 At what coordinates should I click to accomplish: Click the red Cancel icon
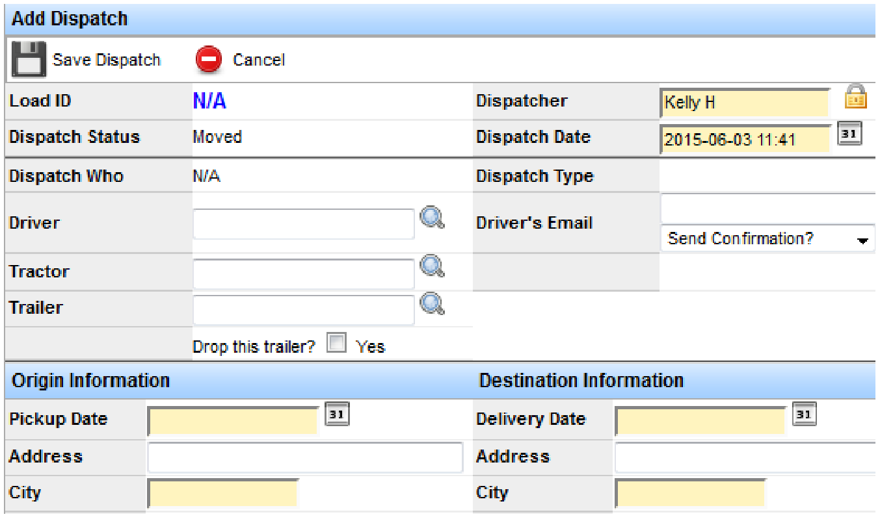coord(209,60)
